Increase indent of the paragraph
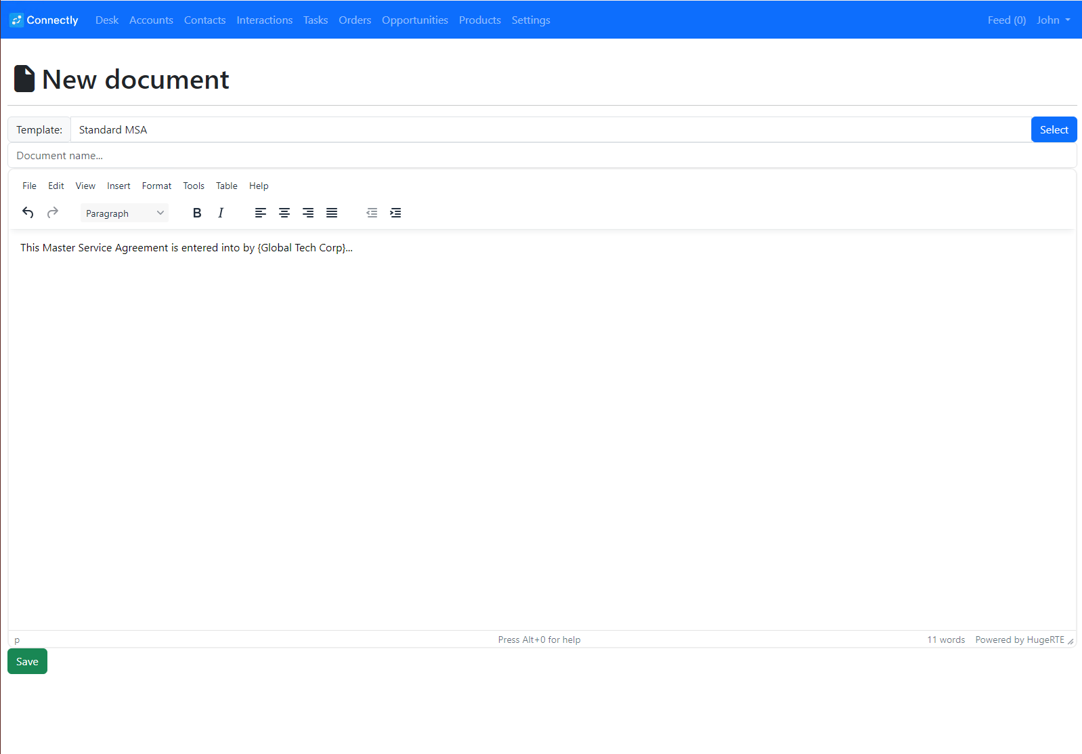The height and width of the screenshot is (754, 1082). pyautogui.click(x=395, y=213)
